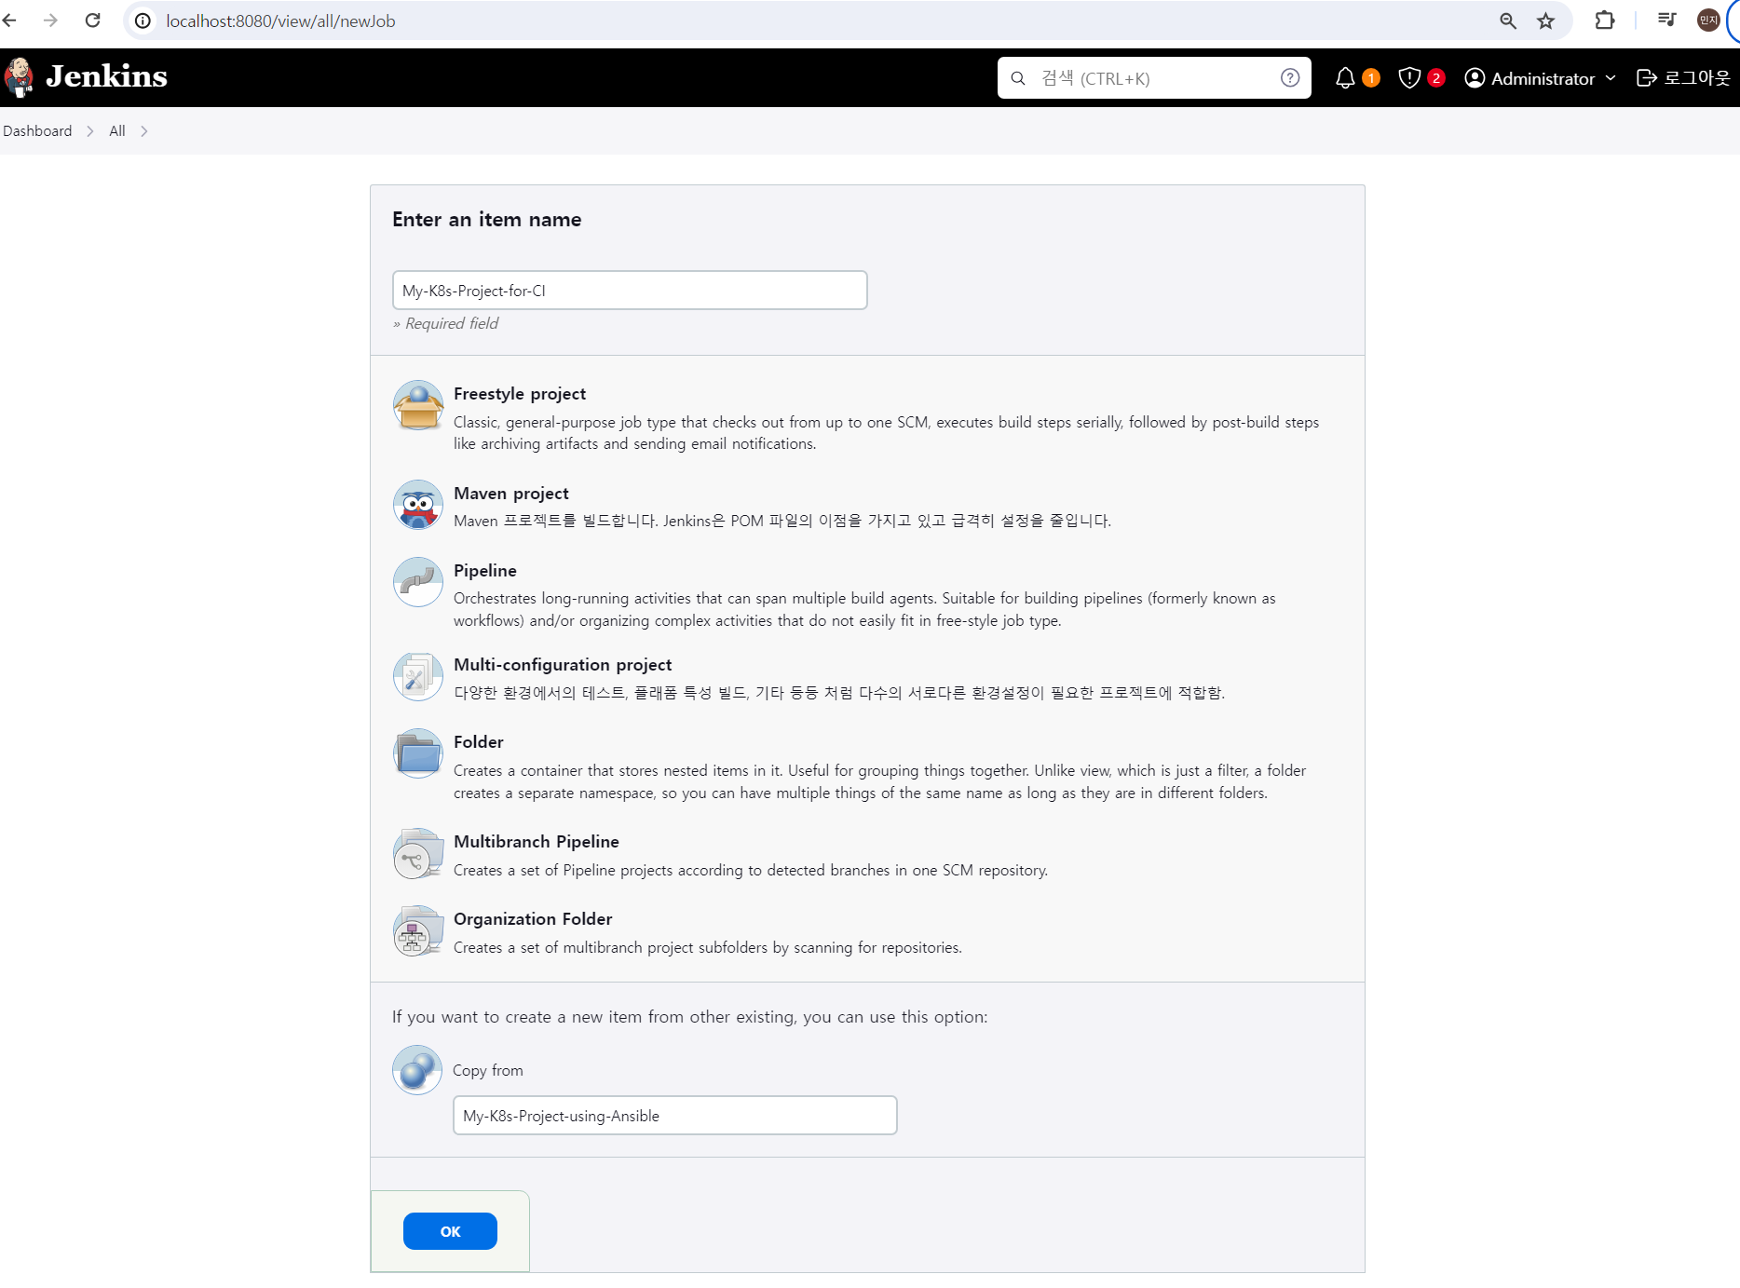Choose Maven project title
The image size is (1740, 1288).
coord(511,494)
